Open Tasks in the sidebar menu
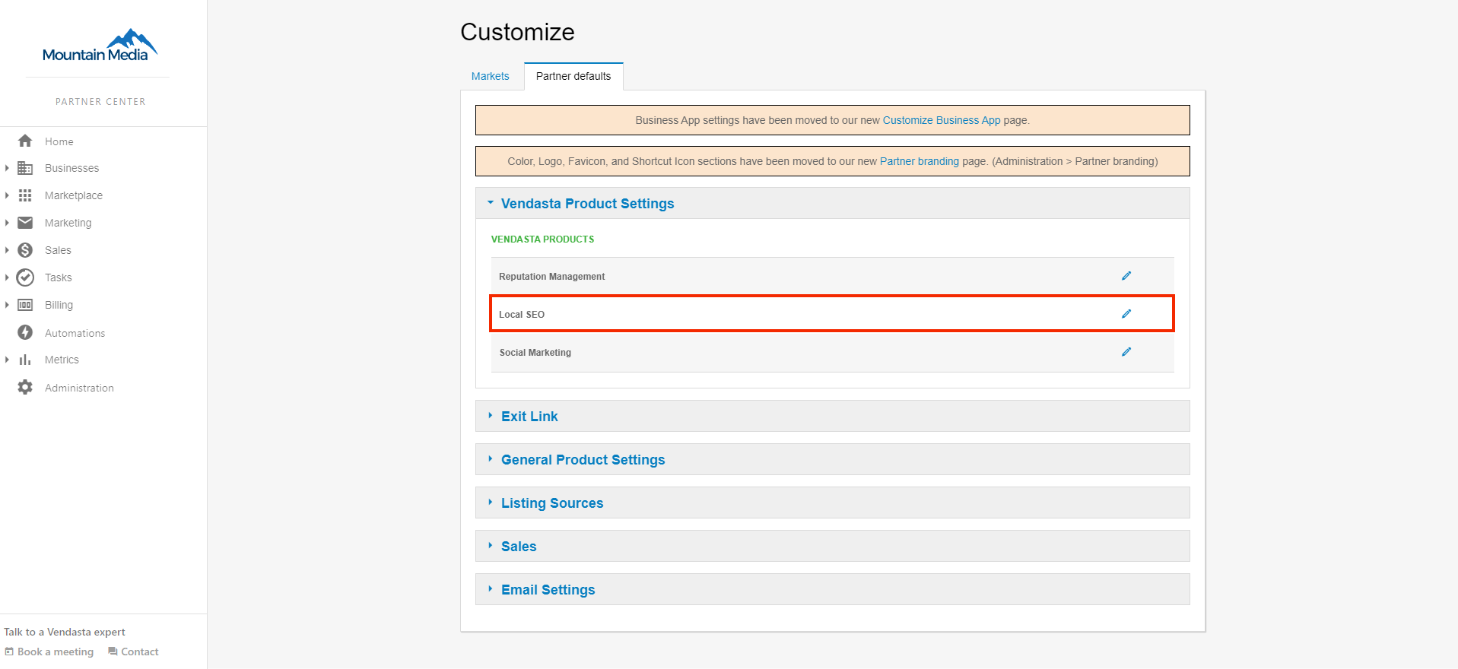The image size is (1458, 669). coord(59,277)
